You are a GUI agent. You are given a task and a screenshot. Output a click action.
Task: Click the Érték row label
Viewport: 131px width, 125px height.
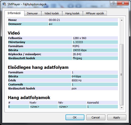click(x=12, y=80)
